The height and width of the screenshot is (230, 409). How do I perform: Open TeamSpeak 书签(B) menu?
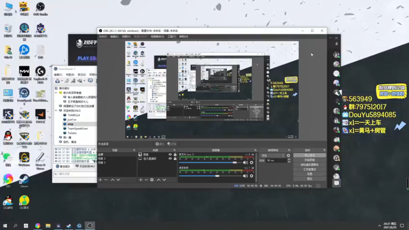(x=70, y=75)
